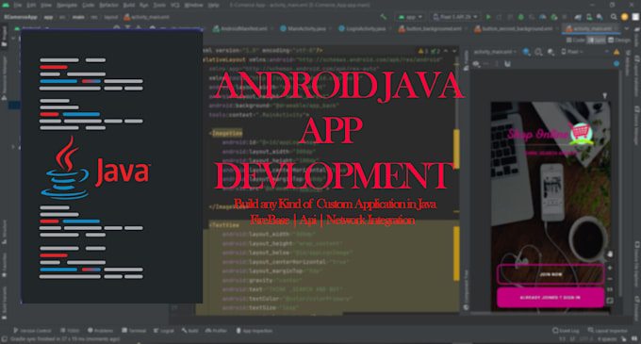Image resolution: width=641 pixels, height=344 pixels.
Task: Open the Refactor menu
Action: click(108, 6)
